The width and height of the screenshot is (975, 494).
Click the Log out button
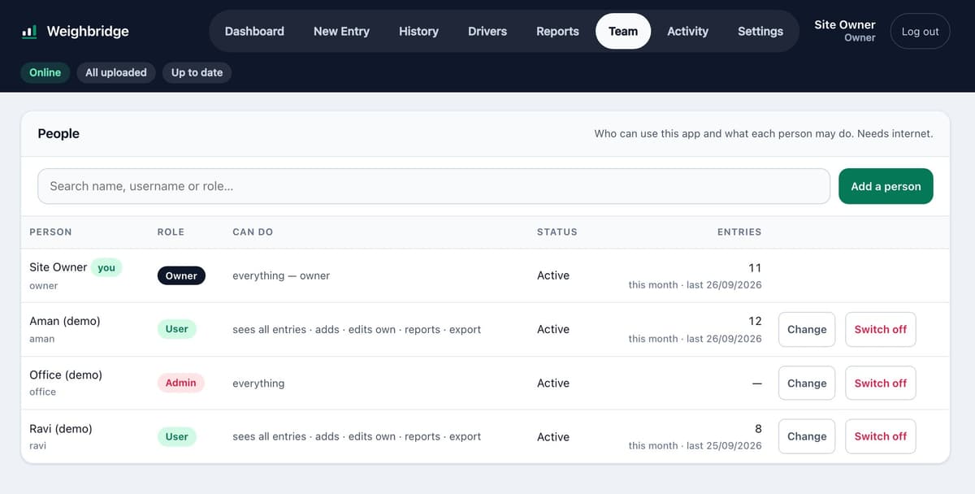tap(920, 31)
